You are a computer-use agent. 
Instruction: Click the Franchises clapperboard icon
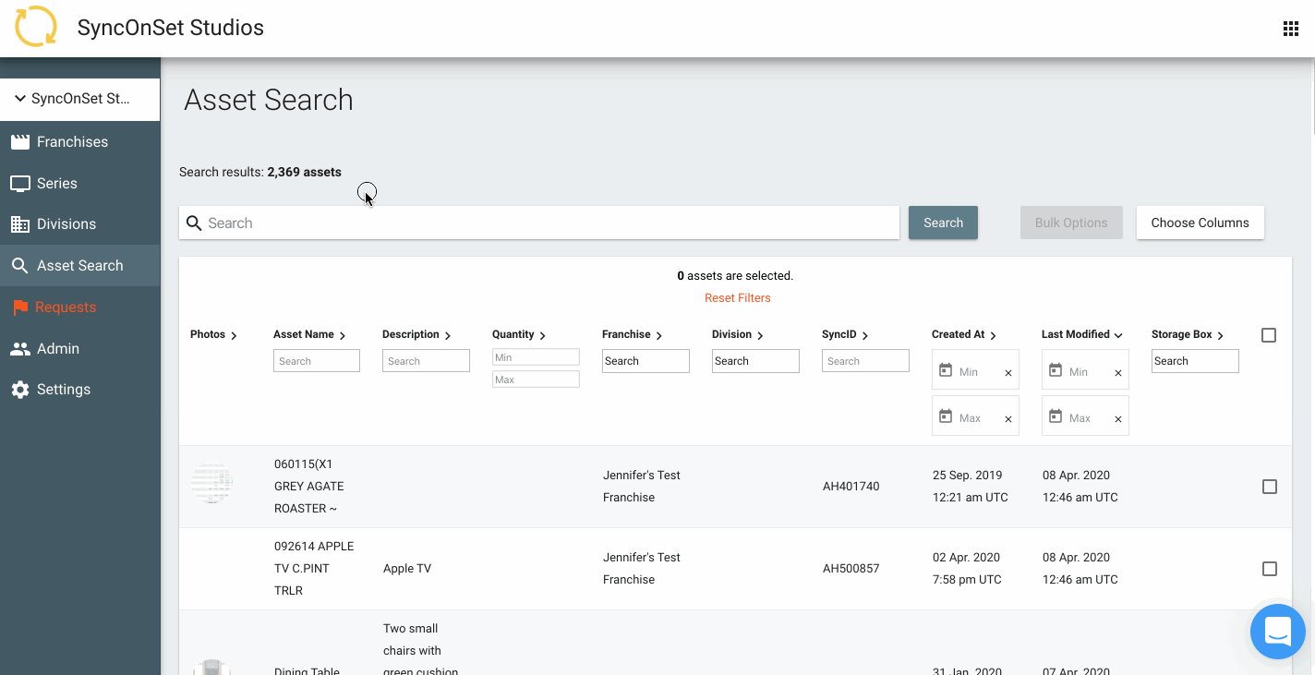pos(19,141)
